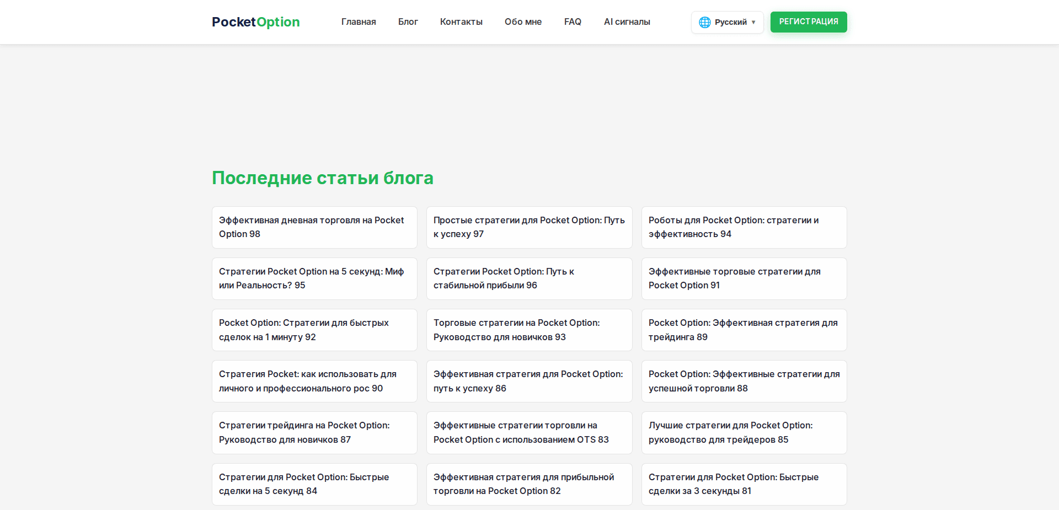Open article about Pocket Option robots effectiveness
Image resolution: width=1059 pixels, height=510 pixels.
point(744,227)
